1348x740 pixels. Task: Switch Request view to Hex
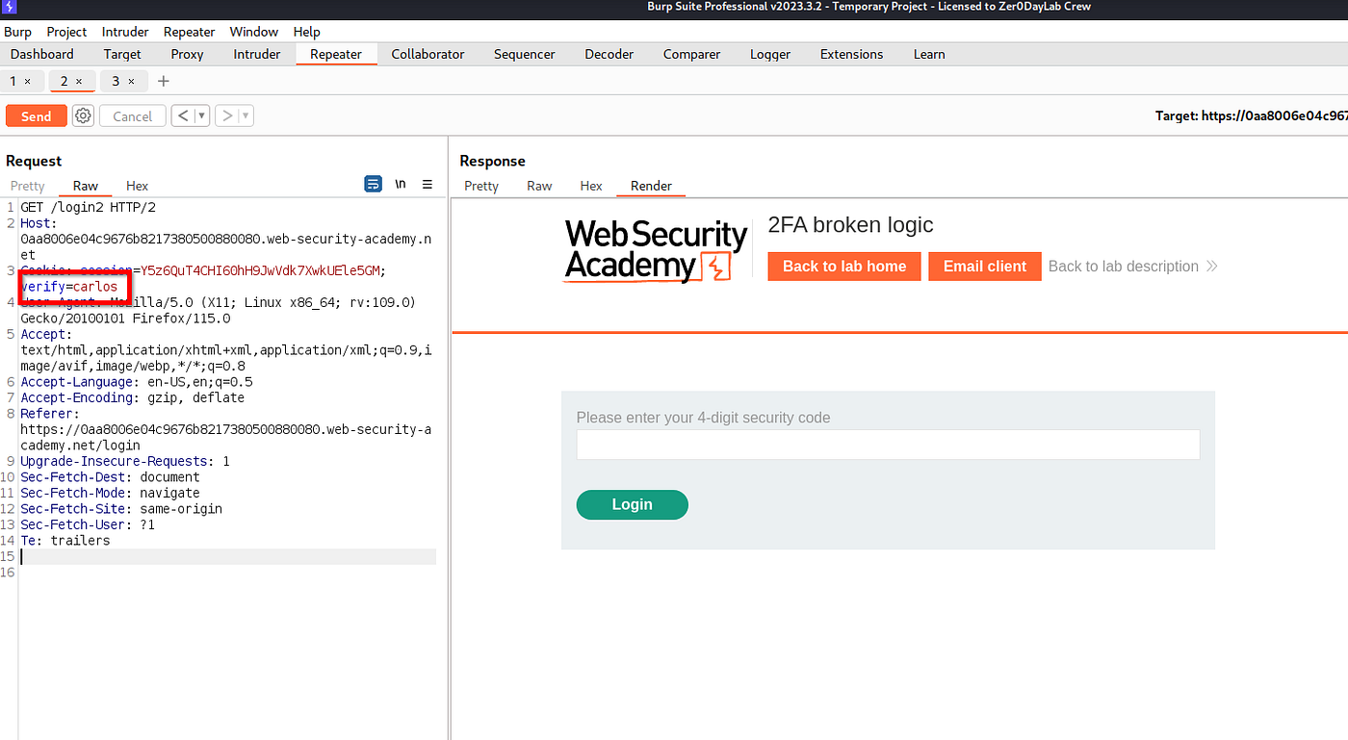tap(138, 186)
